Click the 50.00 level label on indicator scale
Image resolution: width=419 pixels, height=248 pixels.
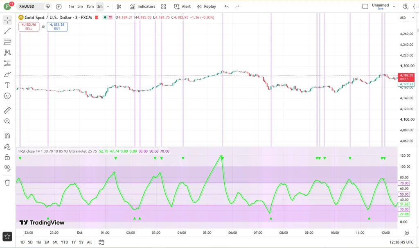click(x=404, y=194)
